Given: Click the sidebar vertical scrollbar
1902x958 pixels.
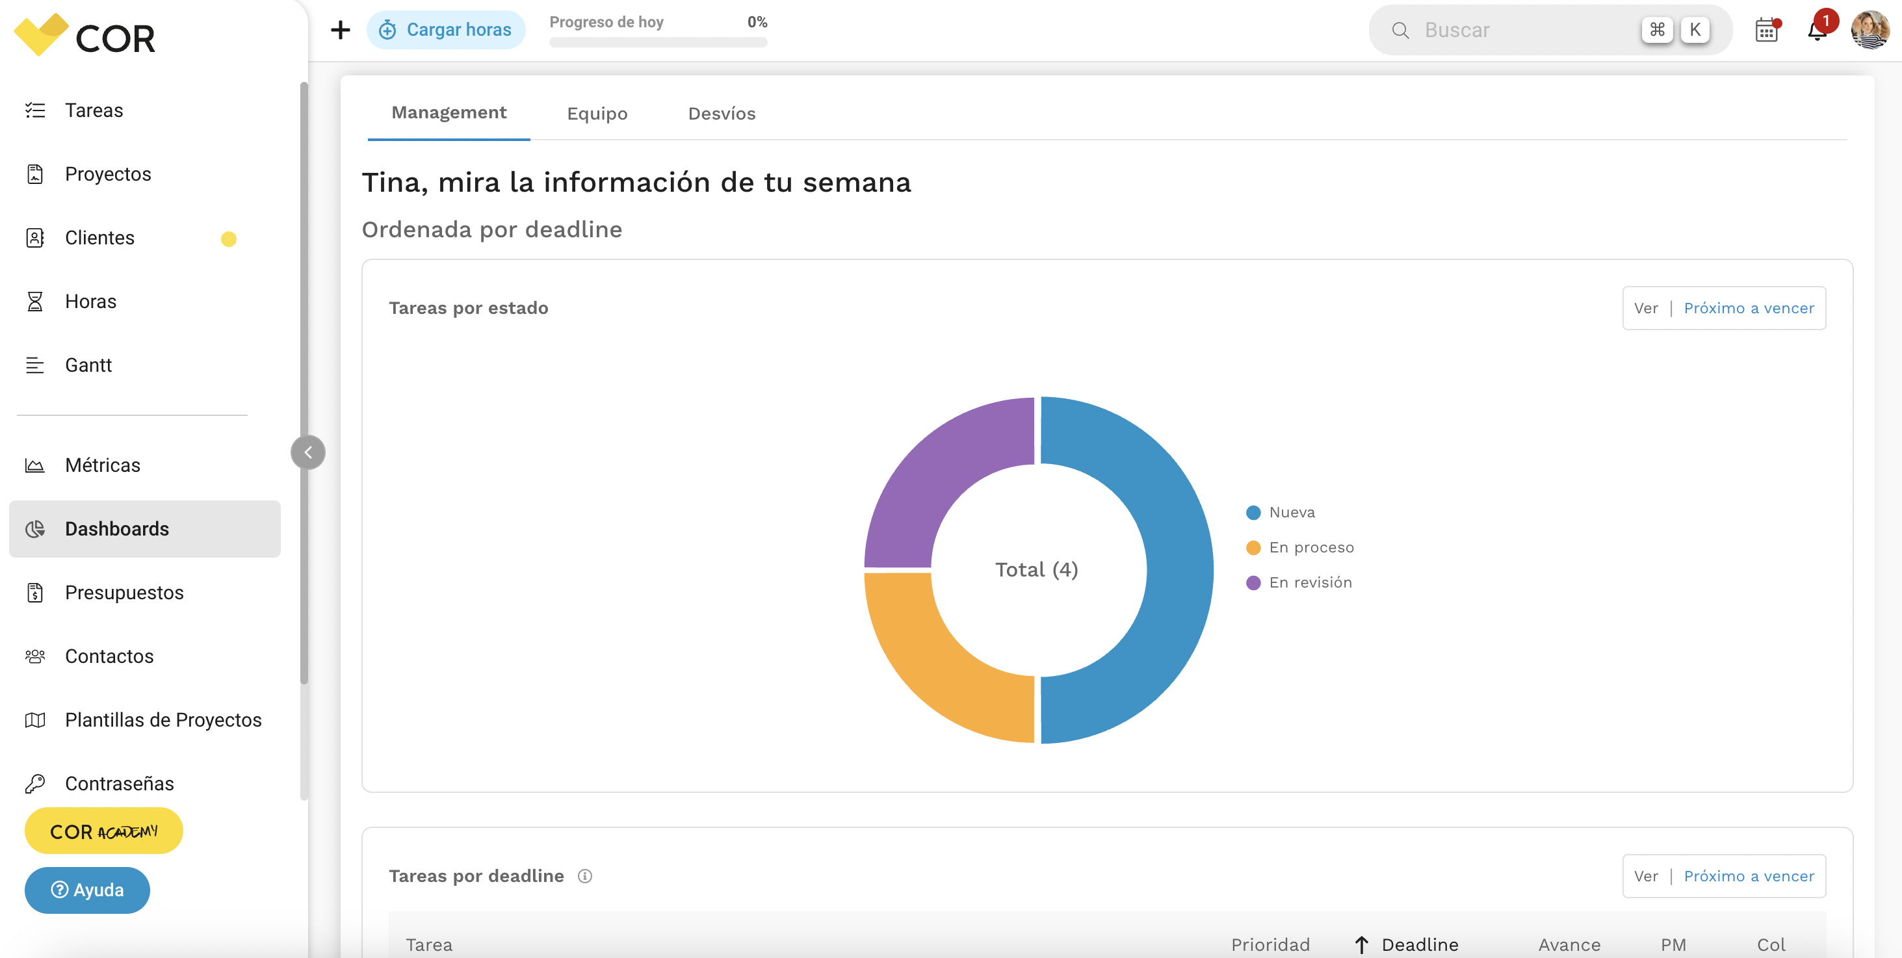Looking at the screenshot, I should point(304,384).
